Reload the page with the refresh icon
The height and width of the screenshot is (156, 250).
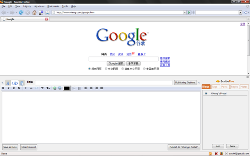pos(21,12)
